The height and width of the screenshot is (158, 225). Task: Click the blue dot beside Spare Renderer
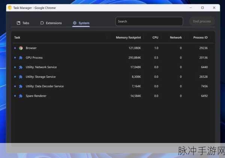pyautogui.click(x=15, y=96)
